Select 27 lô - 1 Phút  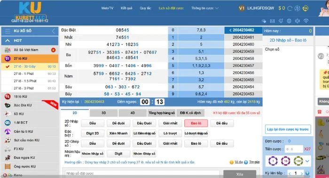(30, 74)
